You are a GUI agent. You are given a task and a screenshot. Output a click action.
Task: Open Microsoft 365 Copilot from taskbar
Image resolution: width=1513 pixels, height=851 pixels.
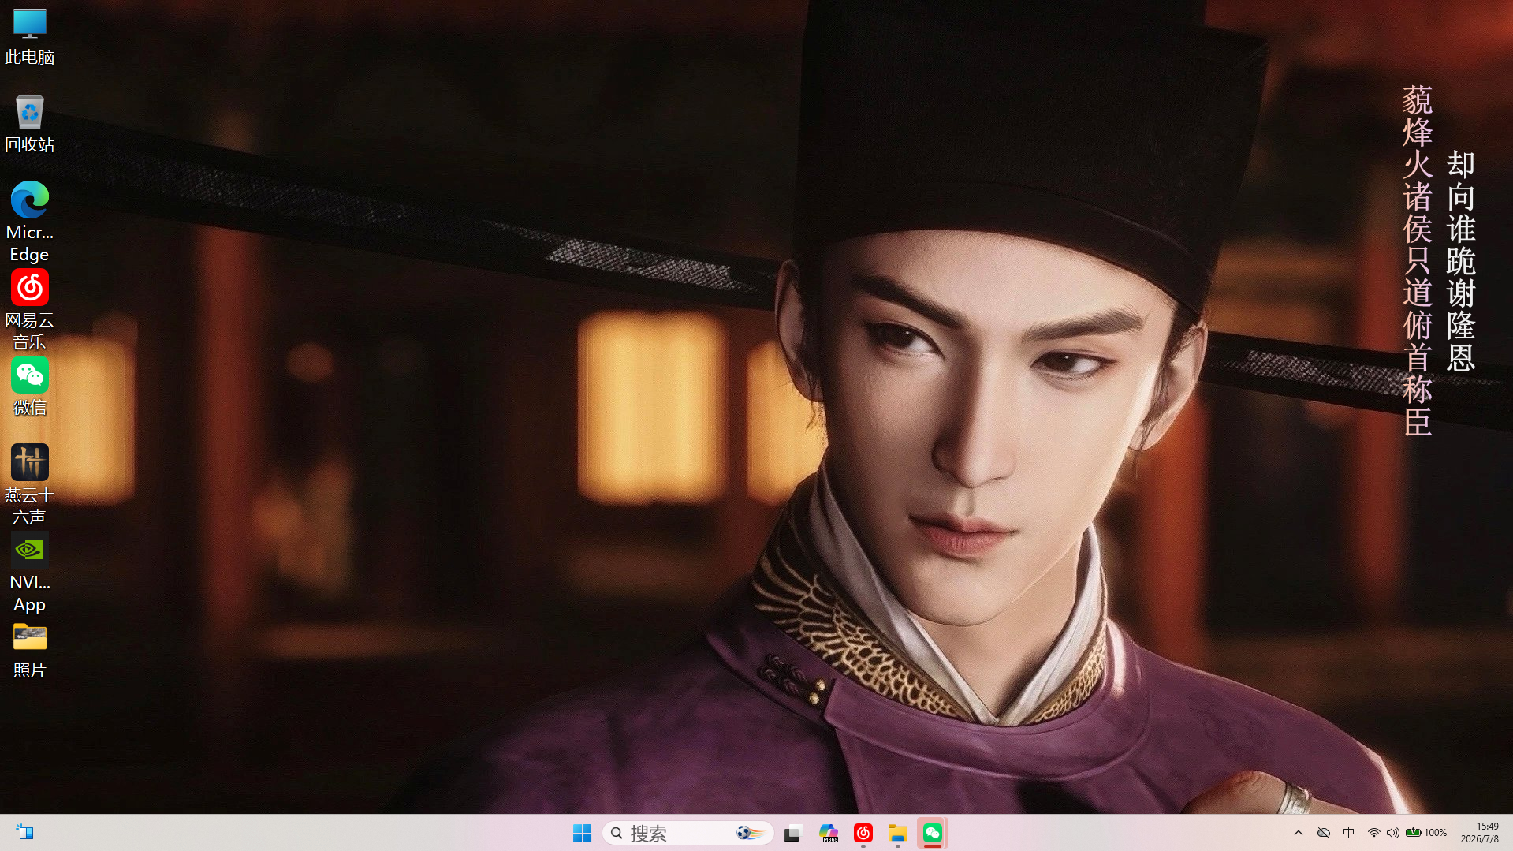point(829,833)
